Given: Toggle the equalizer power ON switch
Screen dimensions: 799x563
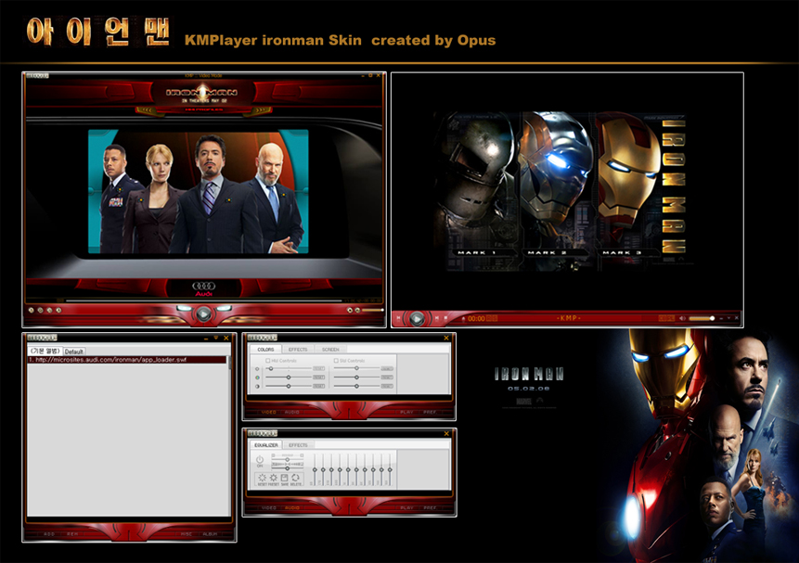Looking at the screenshot, I should tap(259, 460).
